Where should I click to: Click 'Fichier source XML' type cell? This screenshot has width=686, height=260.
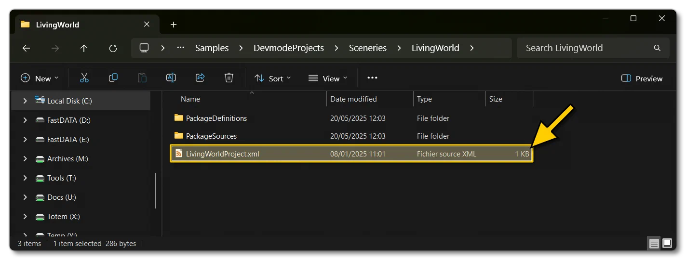446,154
